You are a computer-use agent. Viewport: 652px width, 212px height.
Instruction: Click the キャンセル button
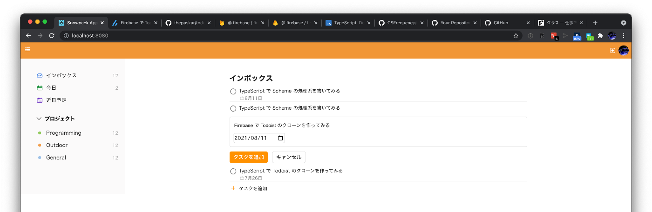click(x=289, y=157)
